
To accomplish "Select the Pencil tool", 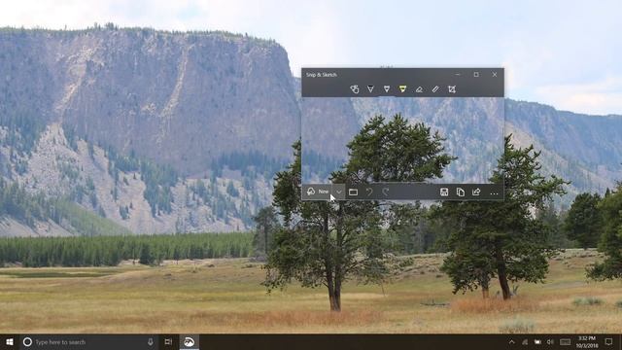I will pos(387,89).
